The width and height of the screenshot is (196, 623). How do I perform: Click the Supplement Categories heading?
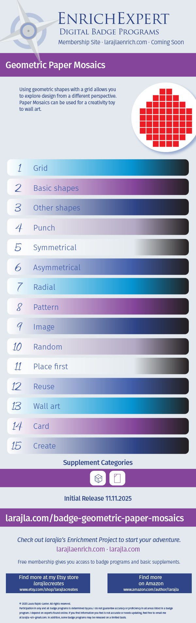coord(98,463)
